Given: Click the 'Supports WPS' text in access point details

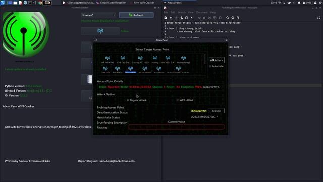Looking at the screenshot, I should (211, 87).
